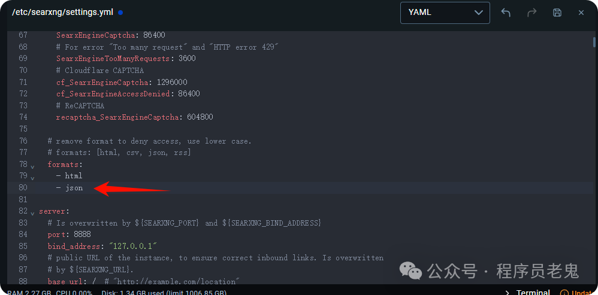Click the undo arrow icon
Viewport: 598px width, 295px height.
[506, 13]
